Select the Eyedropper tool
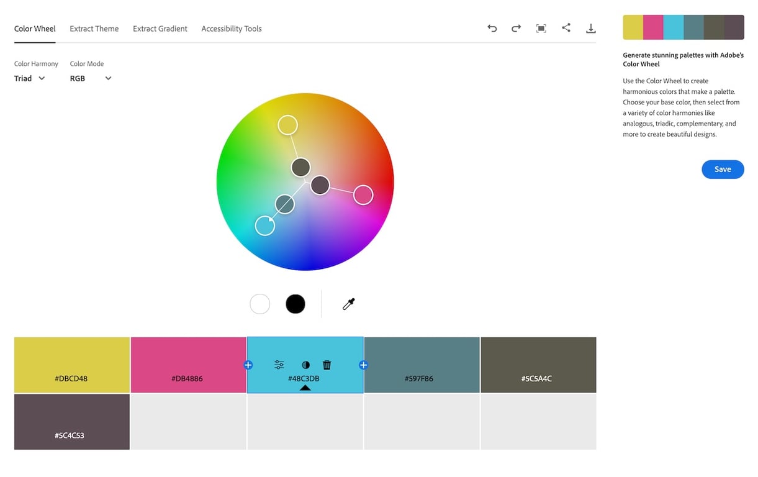The image size is (758, 477). point(348,304)
